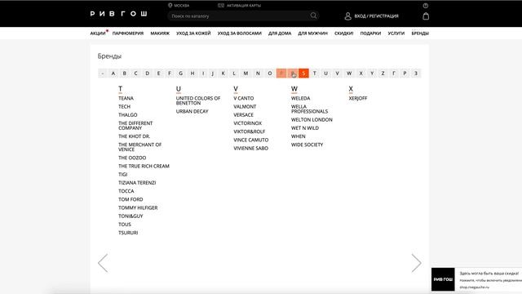Open the THALGO brand
The image size is (522, 294).
tap(128, 115)
